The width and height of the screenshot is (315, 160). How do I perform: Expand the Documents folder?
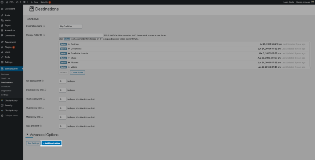coord(69,49)
